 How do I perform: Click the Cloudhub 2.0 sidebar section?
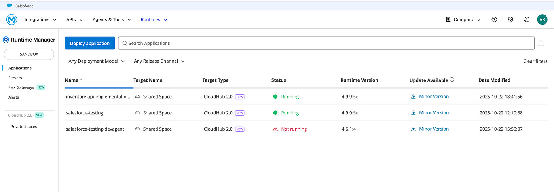click(20, 115)
